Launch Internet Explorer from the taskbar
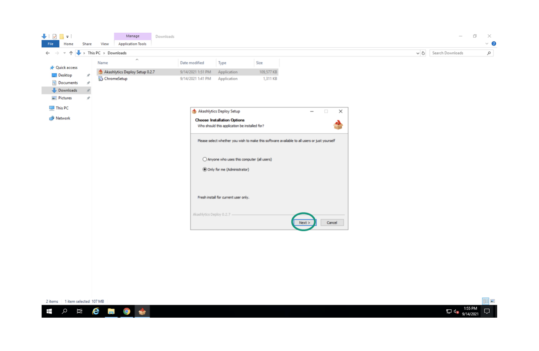539x351 pixels. 96,311
